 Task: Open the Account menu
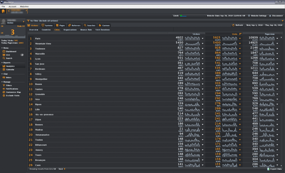pyautogui.click(x=12, y=6)
